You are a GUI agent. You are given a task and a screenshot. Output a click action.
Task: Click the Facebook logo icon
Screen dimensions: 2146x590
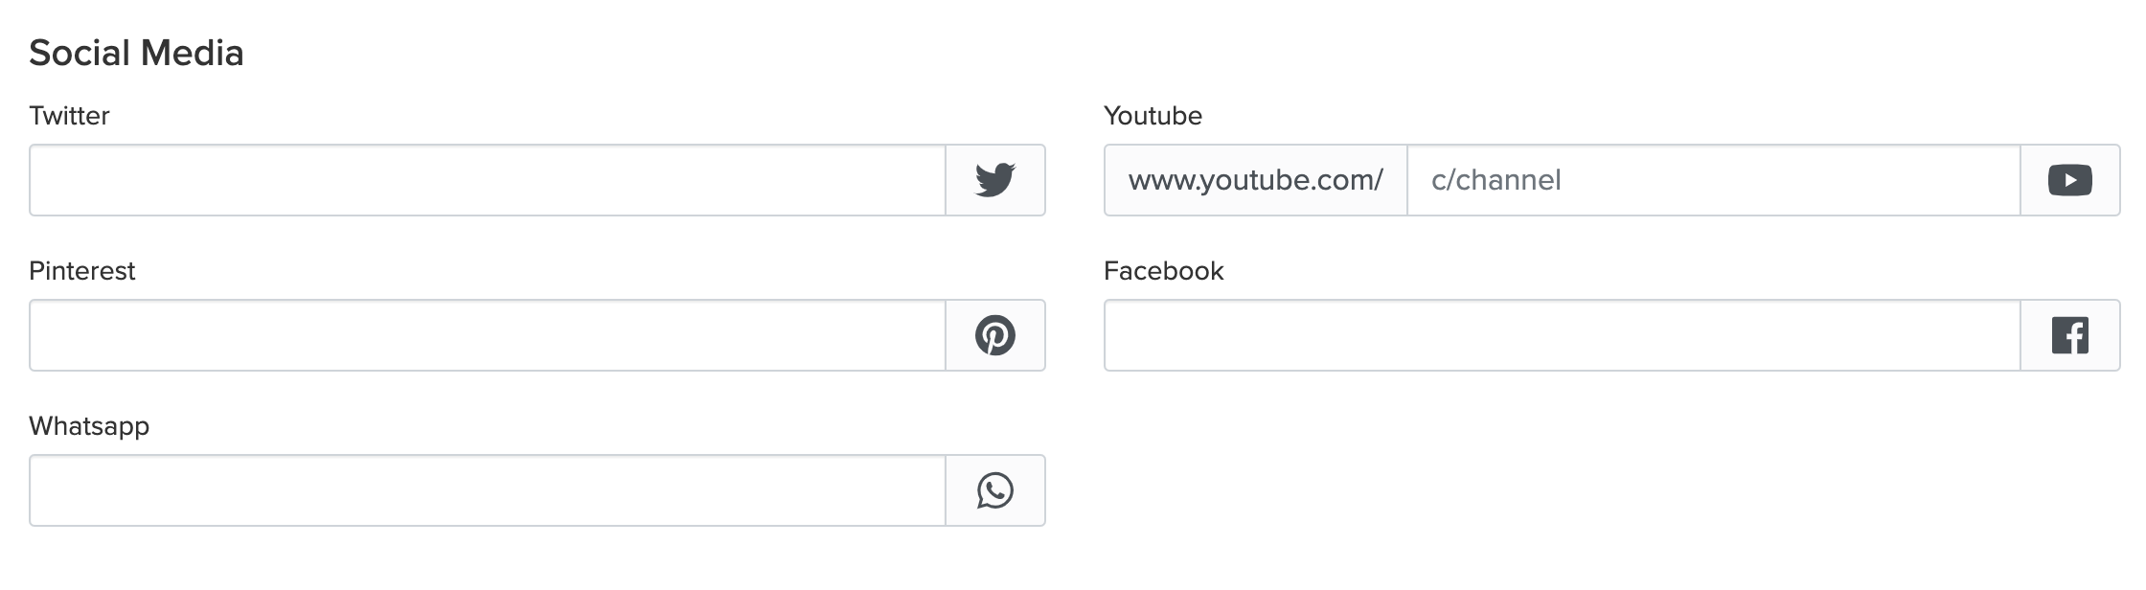tap(2069, 335)
